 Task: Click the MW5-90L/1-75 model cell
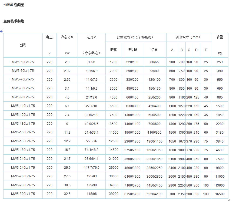pyautogui.click(x=23, y=97)
